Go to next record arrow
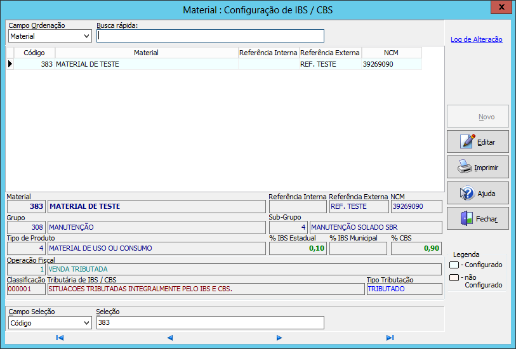The width and height of the screenshot is (516, 349). coord(279,338)
